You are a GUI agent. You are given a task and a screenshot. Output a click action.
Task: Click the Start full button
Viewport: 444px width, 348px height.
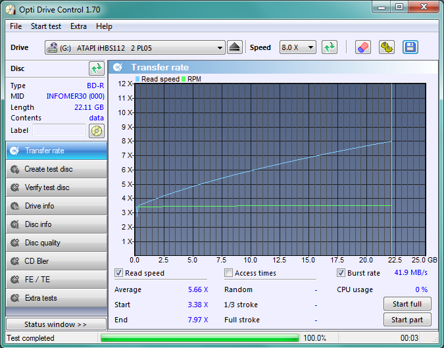click(407, 304)
